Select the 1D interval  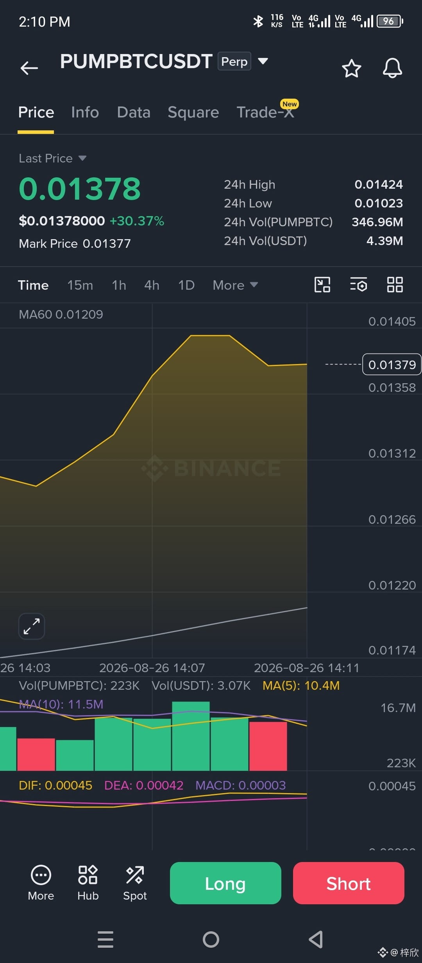click(x=186, y=285)
